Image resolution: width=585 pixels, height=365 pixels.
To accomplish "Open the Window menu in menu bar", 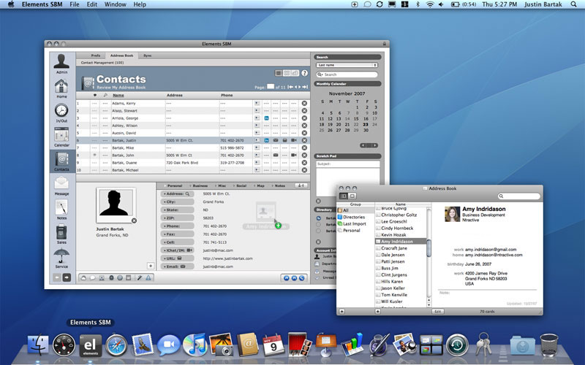I will click(115, 4).
